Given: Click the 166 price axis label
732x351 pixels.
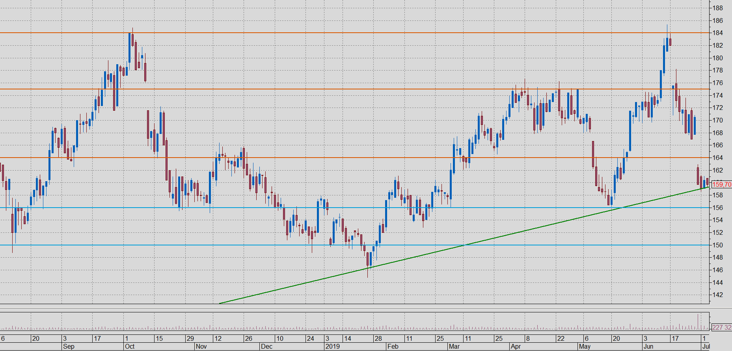Looking at the screenshot, I should pos(717,145).
